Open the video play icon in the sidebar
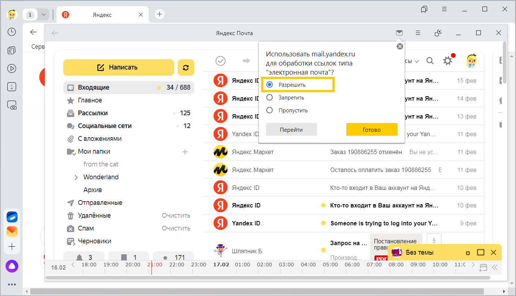The height and width of the screenshot is (296, 516). pos(12,68)
